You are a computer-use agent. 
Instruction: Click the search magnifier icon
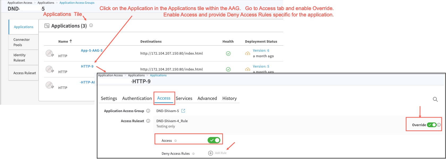(435, 99)
